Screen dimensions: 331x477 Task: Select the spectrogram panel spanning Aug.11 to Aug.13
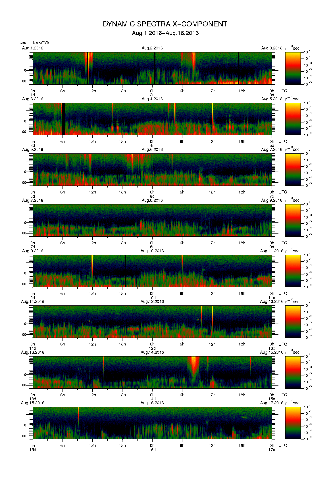tap(152, 322)
